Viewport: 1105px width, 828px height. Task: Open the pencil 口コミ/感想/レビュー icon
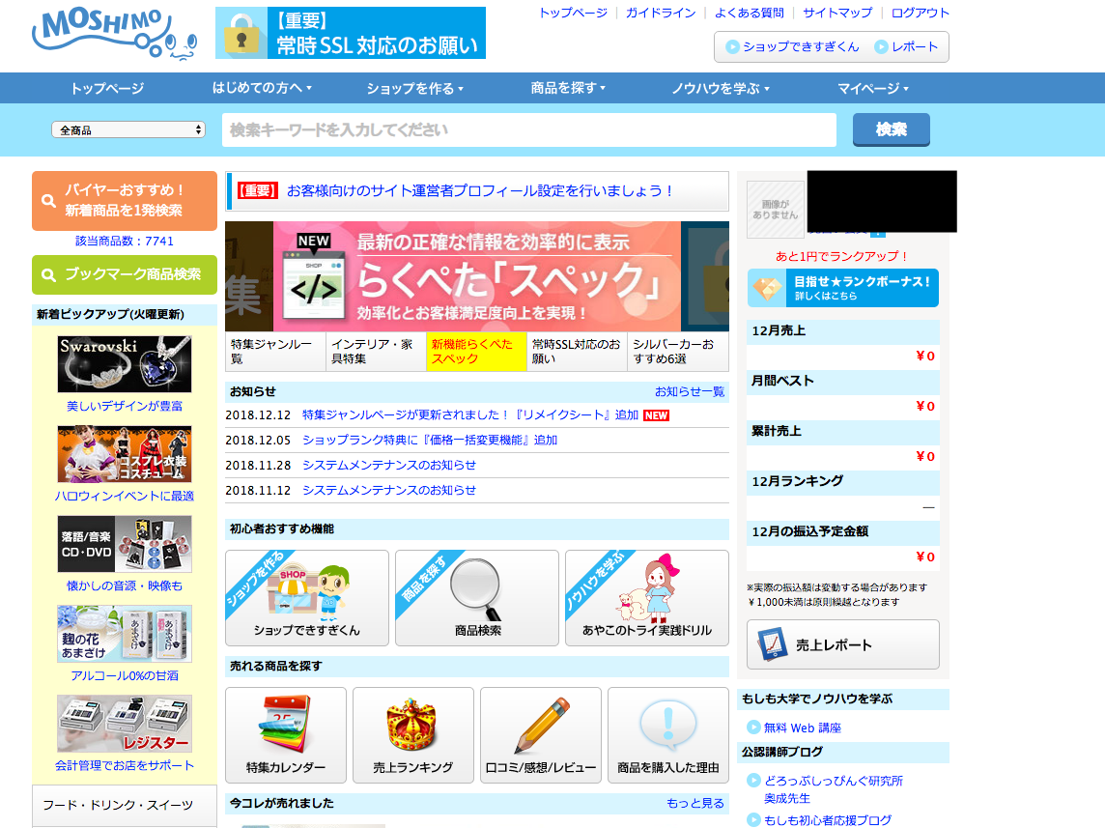click(540, 734)
